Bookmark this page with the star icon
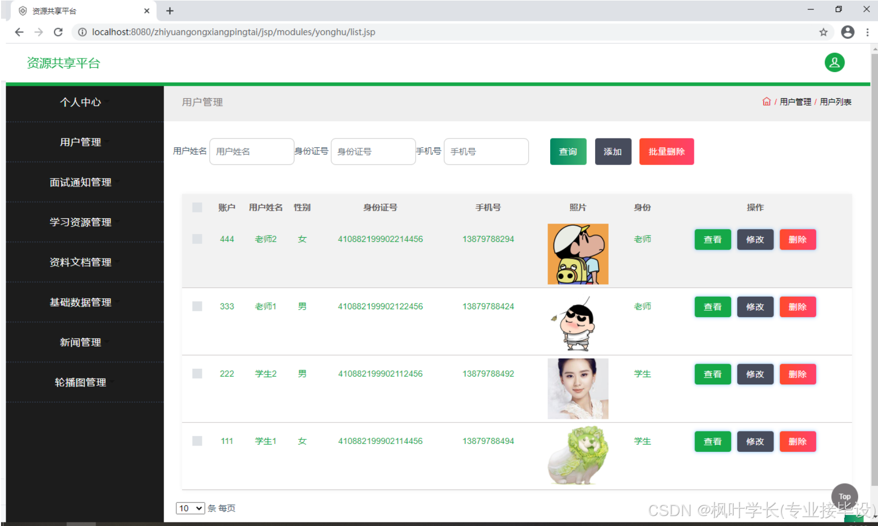Image resolution: width=878 pixels, height=526 pixels. [823, 32]
